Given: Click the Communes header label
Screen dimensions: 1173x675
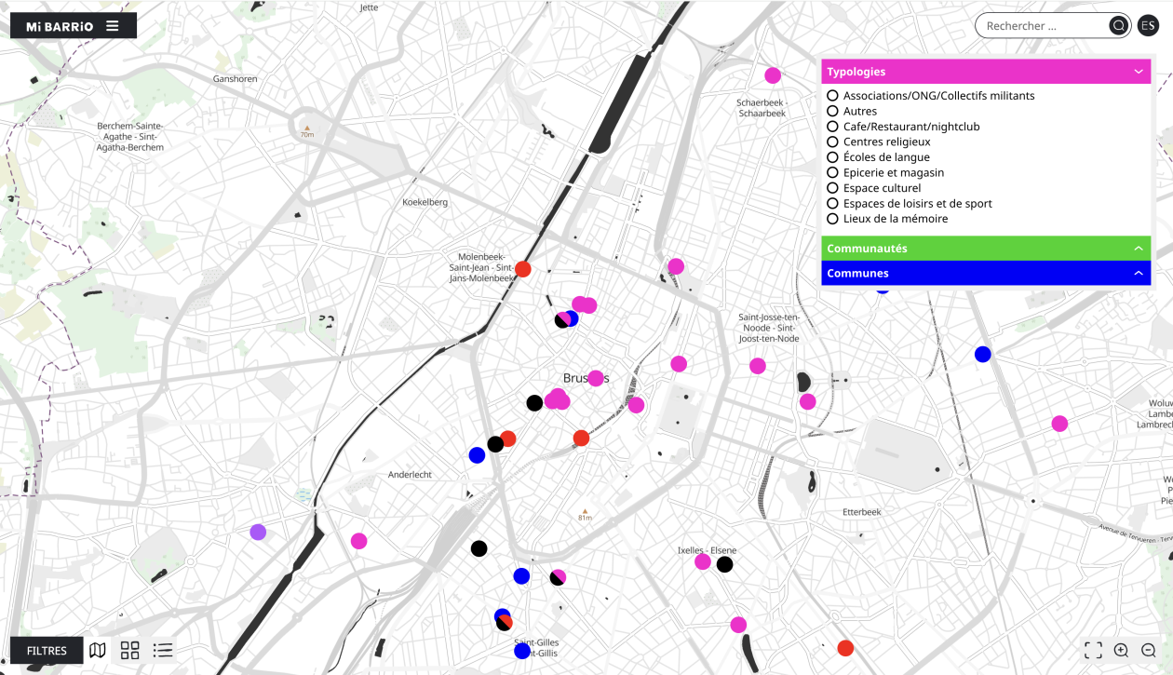Looking at the screenshot, I should [x=857, y=273].
